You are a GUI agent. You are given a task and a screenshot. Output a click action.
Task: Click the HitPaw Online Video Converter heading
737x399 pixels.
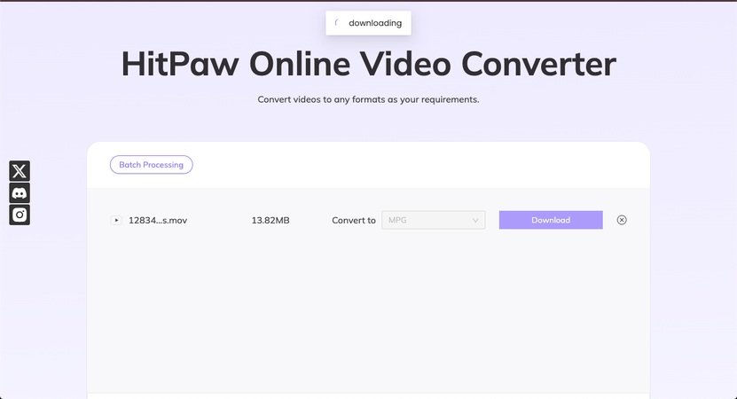pyautogui.click(x=369, y=64)
